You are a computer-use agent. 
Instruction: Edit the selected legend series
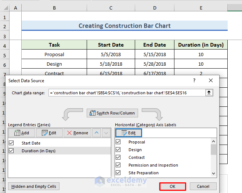point(49,133)
